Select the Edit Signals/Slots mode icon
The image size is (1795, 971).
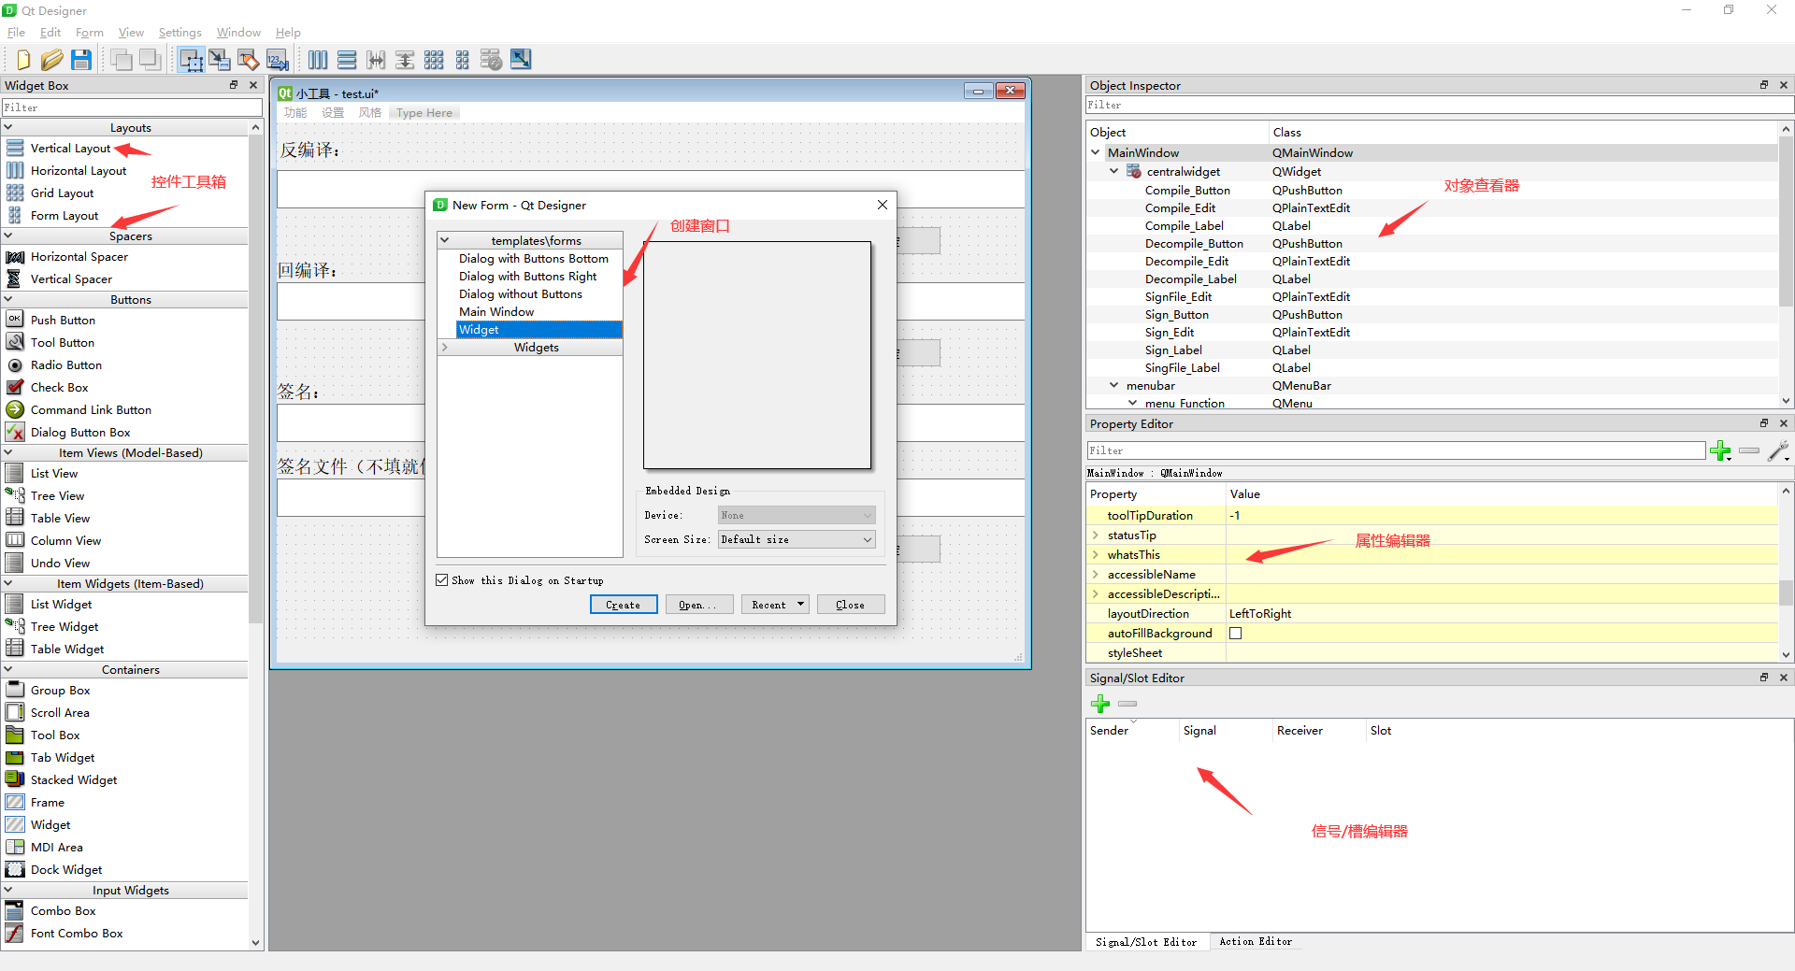click(220, 60)
